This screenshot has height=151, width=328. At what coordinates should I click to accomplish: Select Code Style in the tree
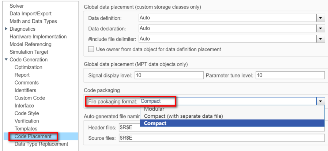tap(27, 113)
